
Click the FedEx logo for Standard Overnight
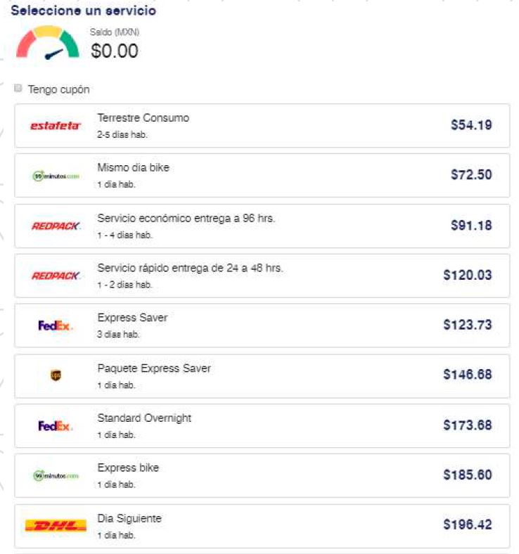click(56, 425)
